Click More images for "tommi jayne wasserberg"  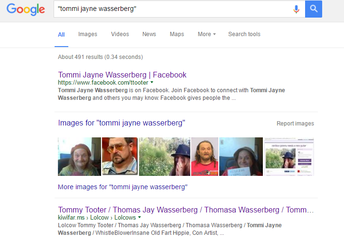pyautogui.click(x=122, y=187)
